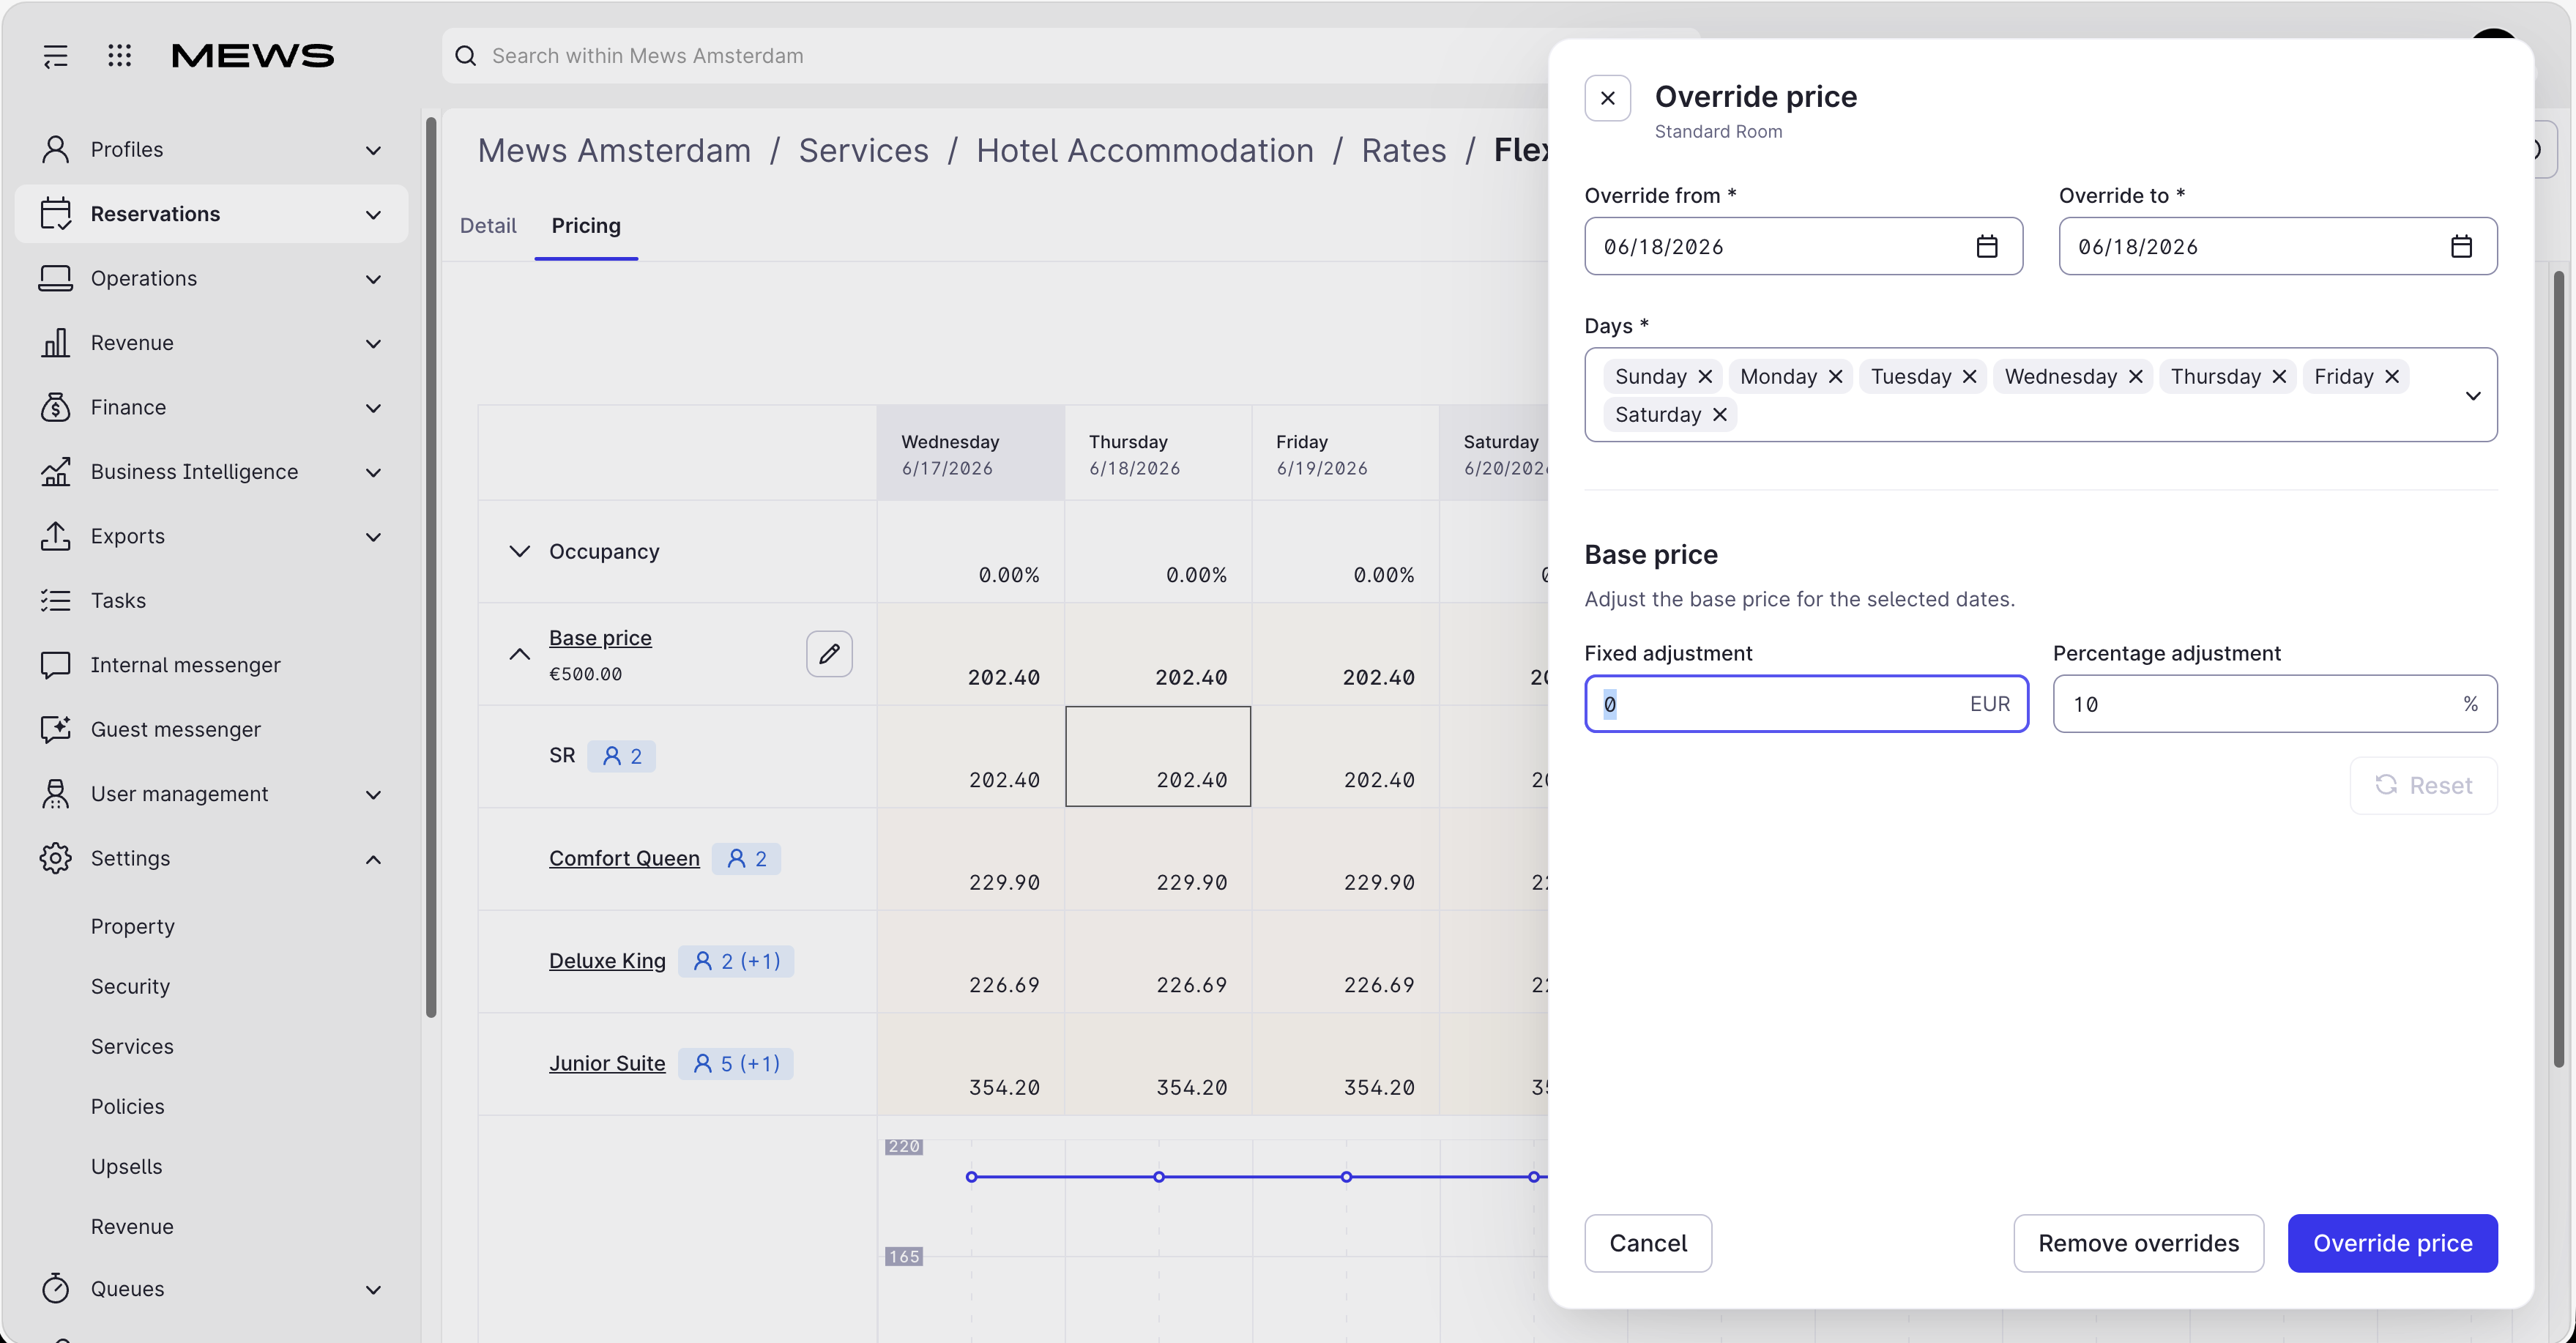The width and height of the screenshot is (2576, 1343).
Task: Close the Override price panel
Action: tap(1608, 98)
